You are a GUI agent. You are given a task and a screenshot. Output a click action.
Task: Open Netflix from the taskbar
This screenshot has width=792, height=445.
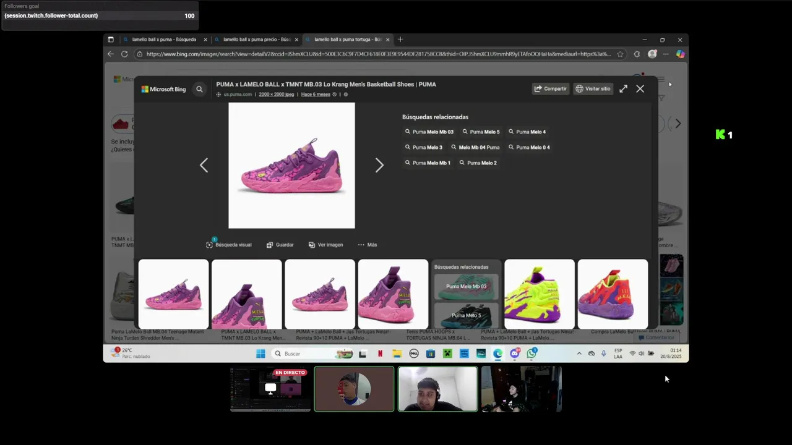click(380, 354)
